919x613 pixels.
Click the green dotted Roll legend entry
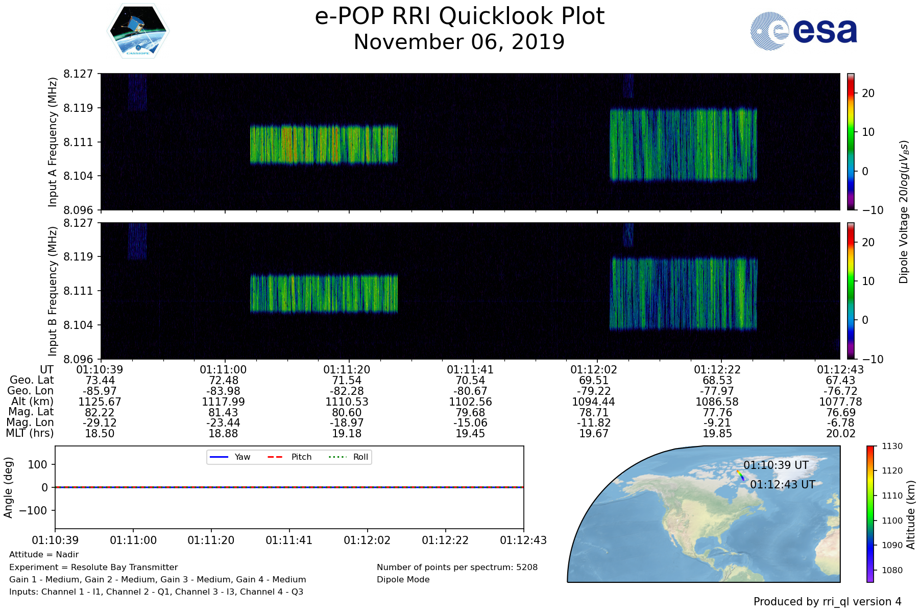coord(349,457)
